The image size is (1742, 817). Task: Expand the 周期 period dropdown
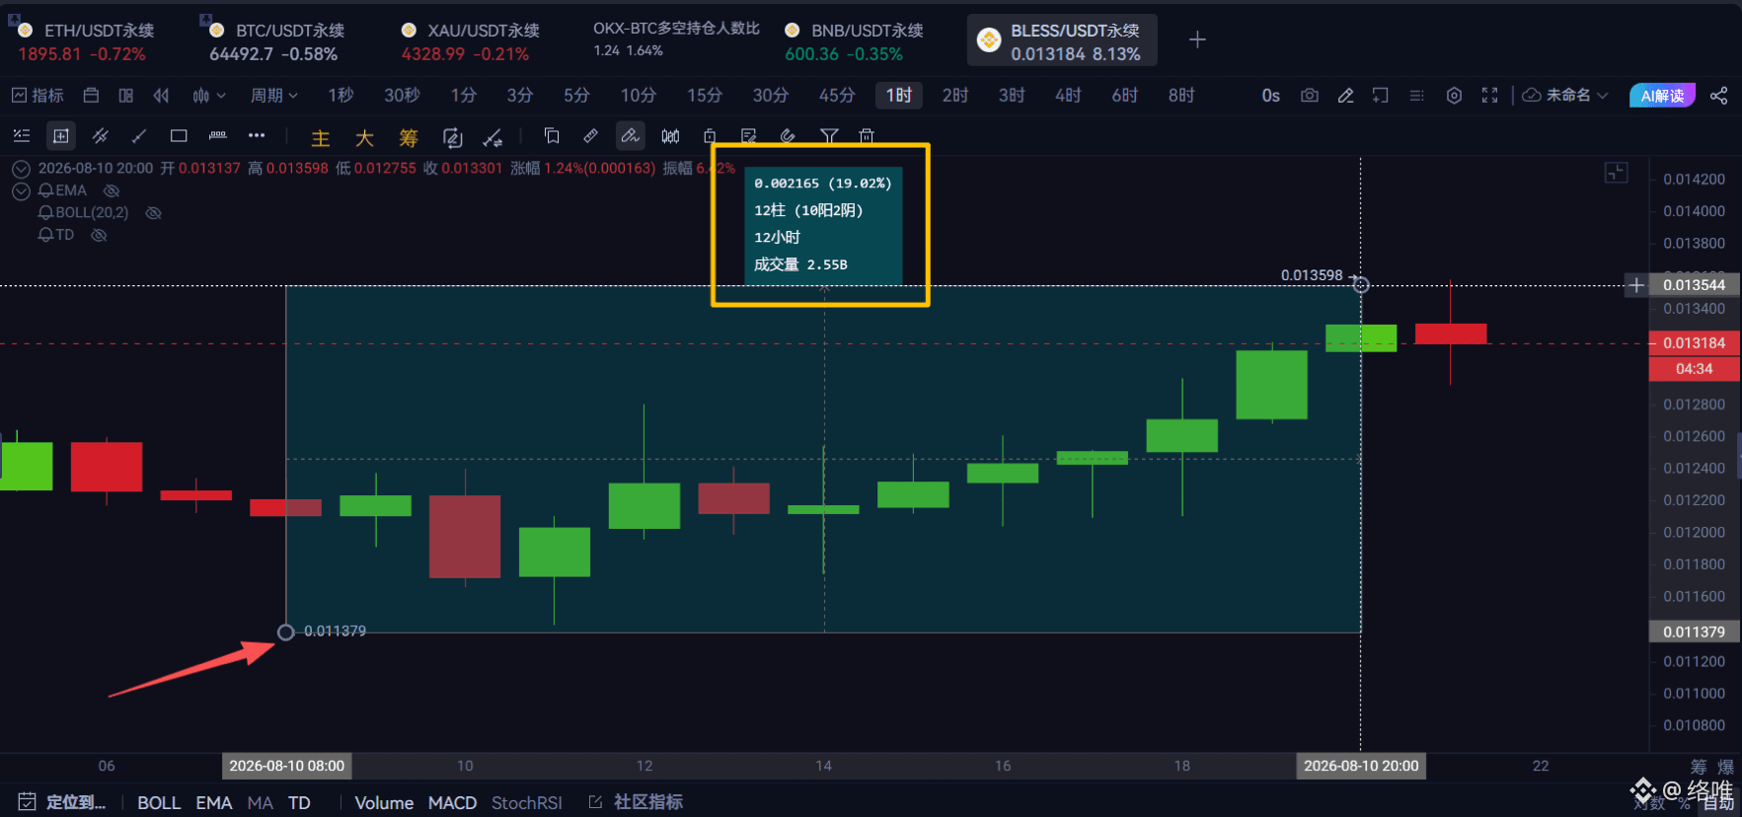(273, 96)
